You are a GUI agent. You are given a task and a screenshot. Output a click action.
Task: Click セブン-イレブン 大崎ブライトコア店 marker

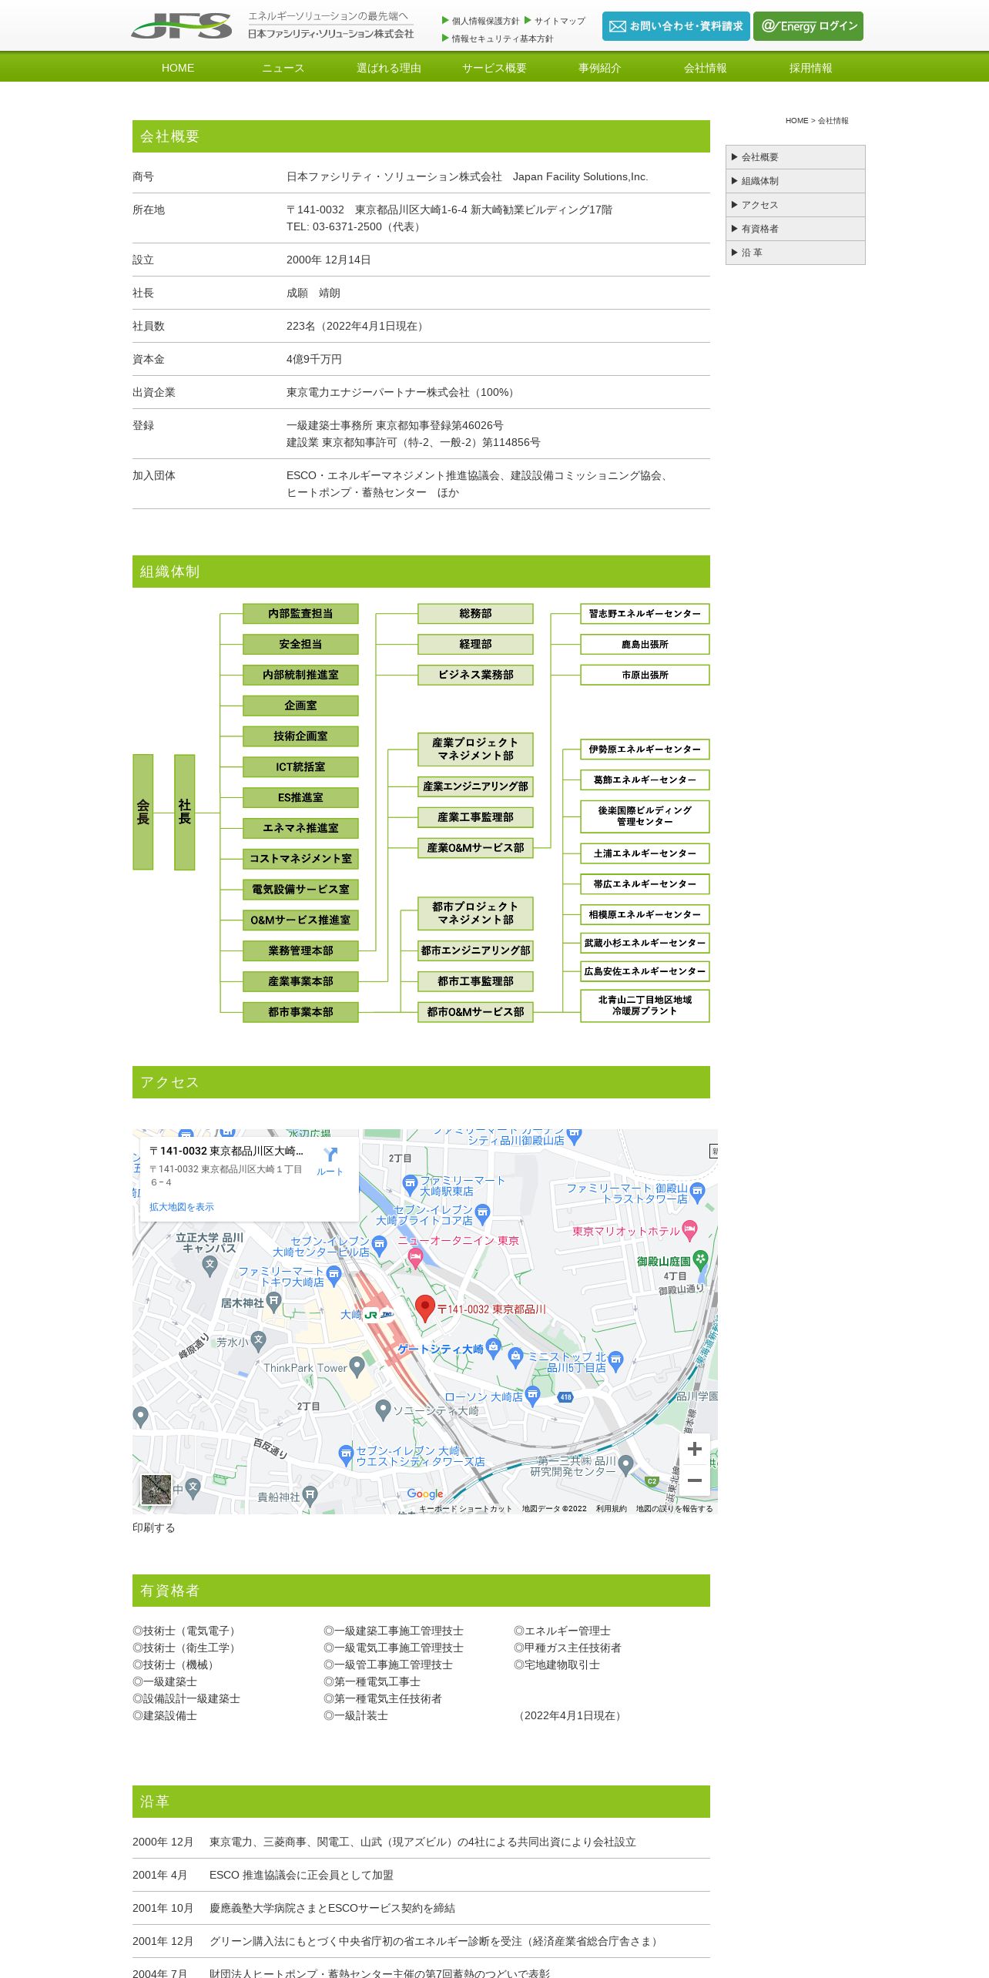coord(483,1214)
